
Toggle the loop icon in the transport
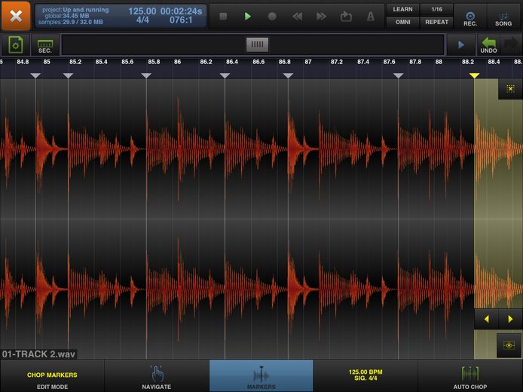346,17
